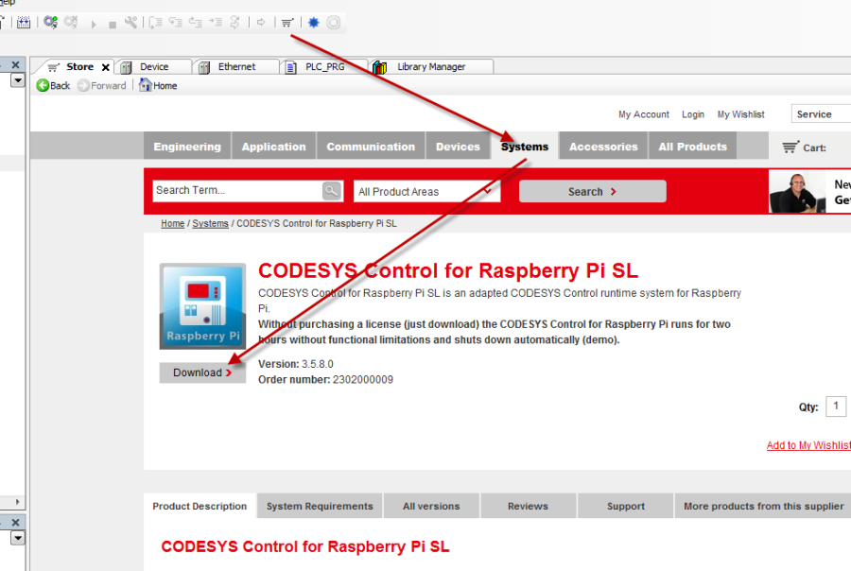The height and width of the screenshot is (571, 851).
Task: Click the Login toolbar icon with green gear
Action: coord(50,22)
